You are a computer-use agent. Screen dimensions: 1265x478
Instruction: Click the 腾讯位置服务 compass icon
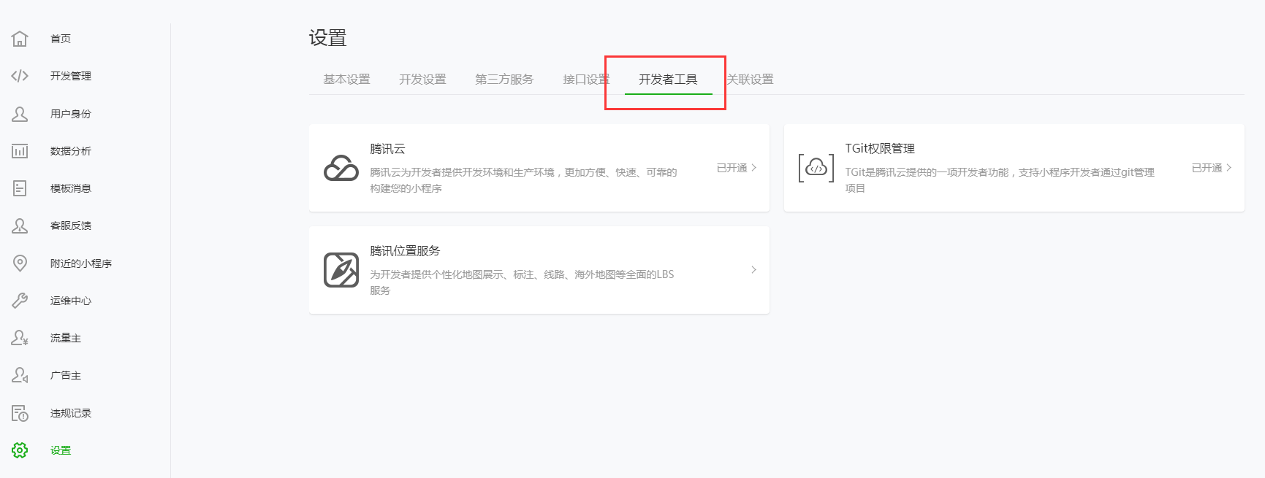tap(341, 270)
